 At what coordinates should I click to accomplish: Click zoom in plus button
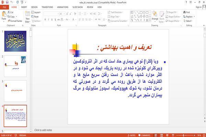pos(194,135)
